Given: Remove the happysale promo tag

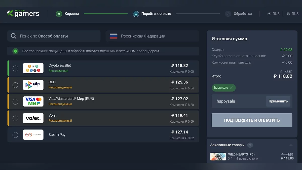Looking at the screenshot, I should click(x=231, y=88).
